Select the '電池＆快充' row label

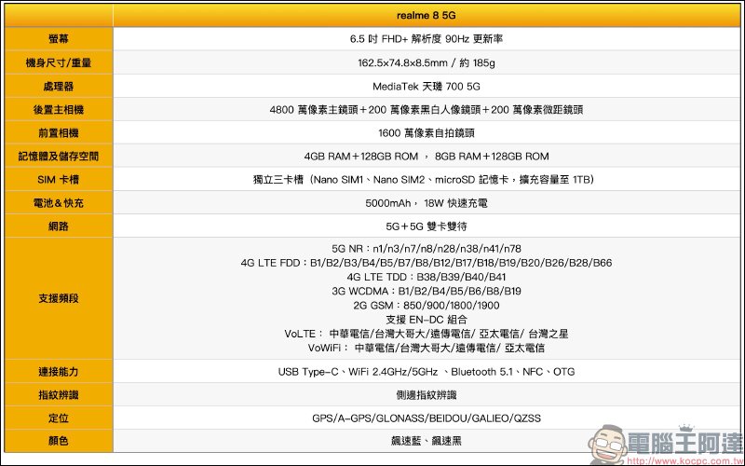pos(59,203)
